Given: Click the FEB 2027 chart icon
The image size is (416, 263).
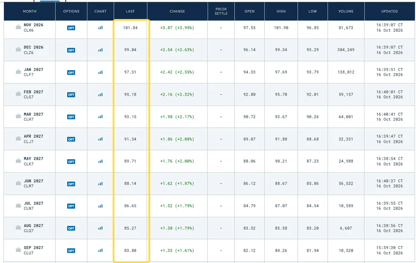Looking at the screenshot, I should tap(100, 95).
